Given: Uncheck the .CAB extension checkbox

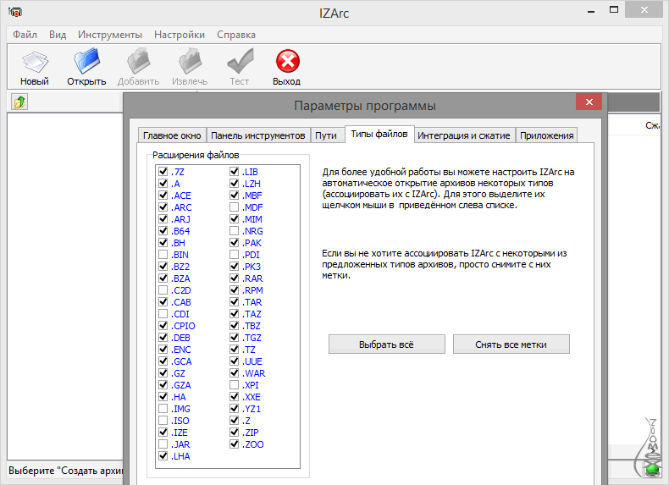Looking at the screenshot, I should point(163,302).
